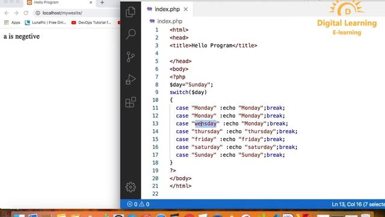Open the Run and Debug view
This screenshot has height=217, width=385.
point(131,80)
